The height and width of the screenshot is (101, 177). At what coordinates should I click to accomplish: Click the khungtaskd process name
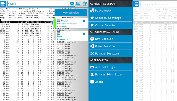[x=70, y=91]
